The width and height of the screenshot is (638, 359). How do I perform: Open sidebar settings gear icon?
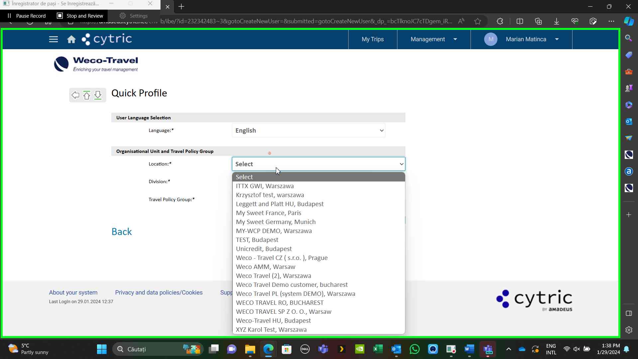[x=628, y=330]
